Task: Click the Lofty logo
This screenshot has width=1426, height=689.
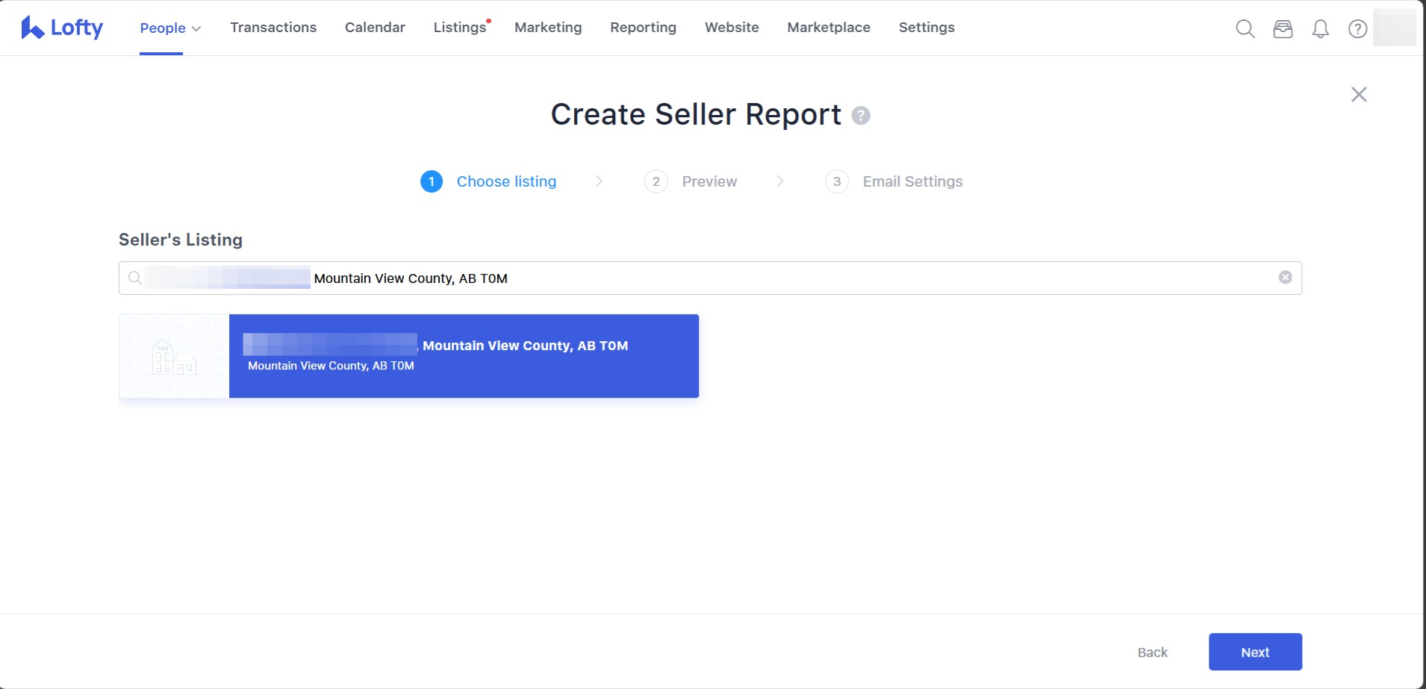Action: [62, 28]
